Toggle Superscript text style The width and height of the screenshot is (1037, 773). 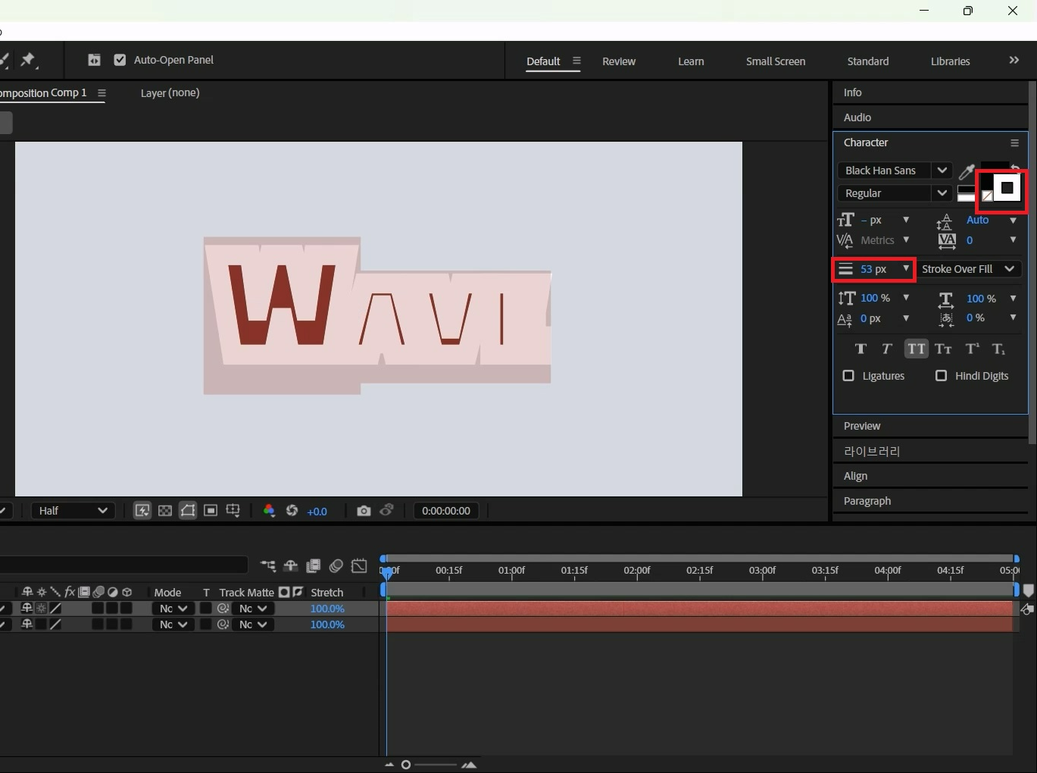[x=972, y=349]
